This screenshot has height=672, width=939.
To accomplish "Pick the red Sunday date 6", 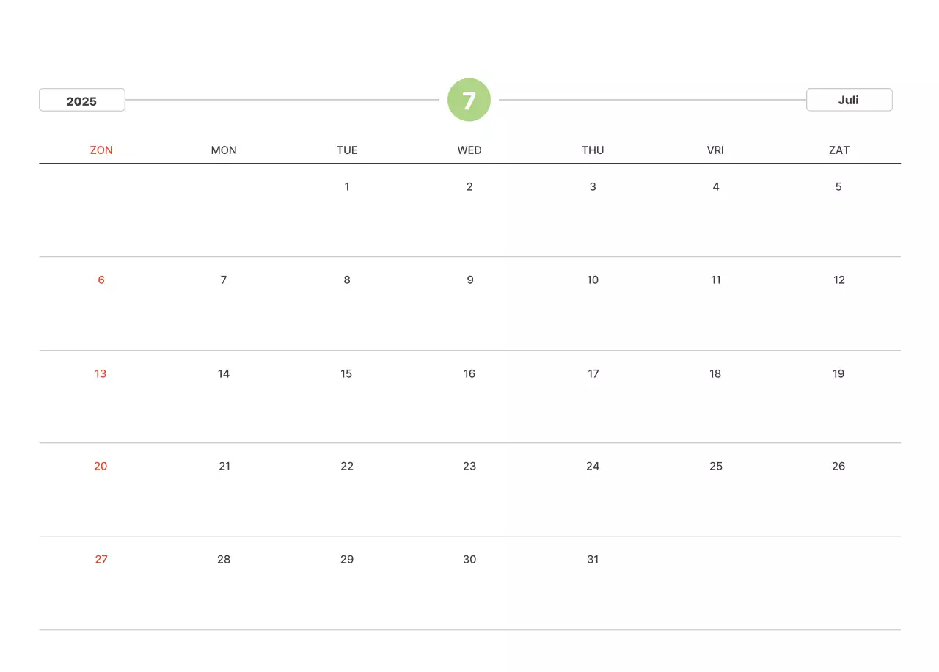I will 101,280.
